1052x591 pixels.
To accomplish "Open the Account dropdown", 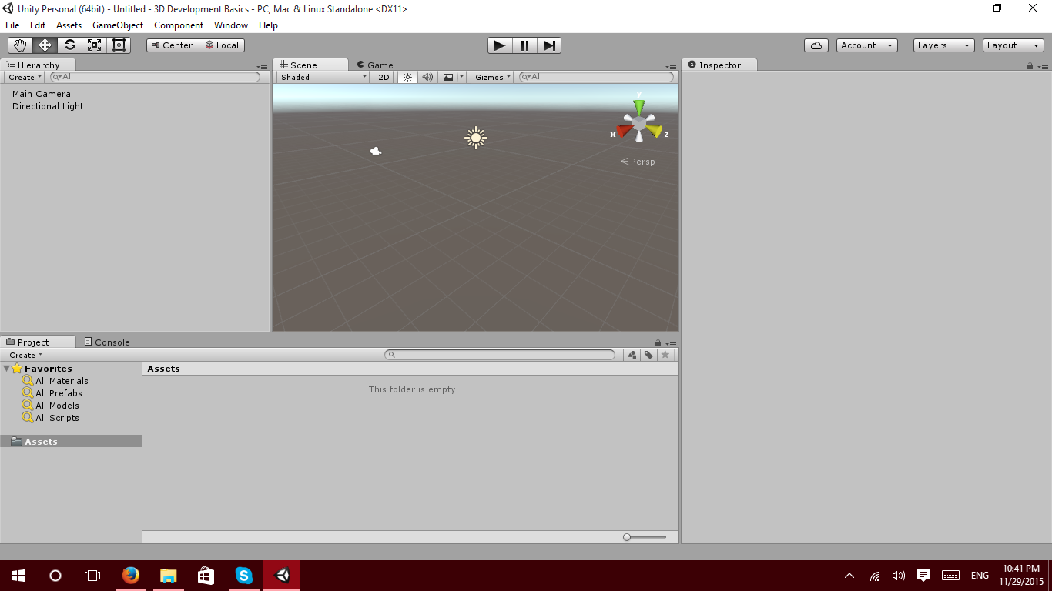I will [867, 45].
